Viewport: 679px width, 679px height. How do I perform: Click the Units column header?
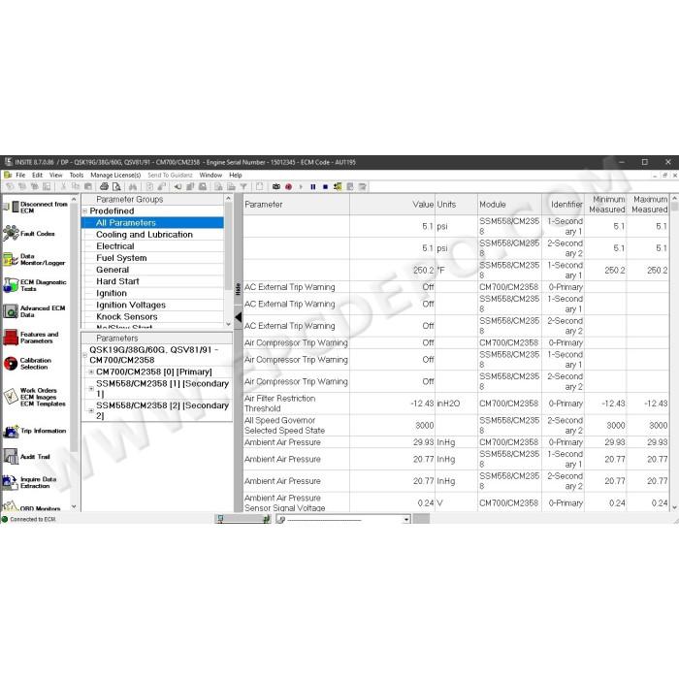click(x=456, y=205)
